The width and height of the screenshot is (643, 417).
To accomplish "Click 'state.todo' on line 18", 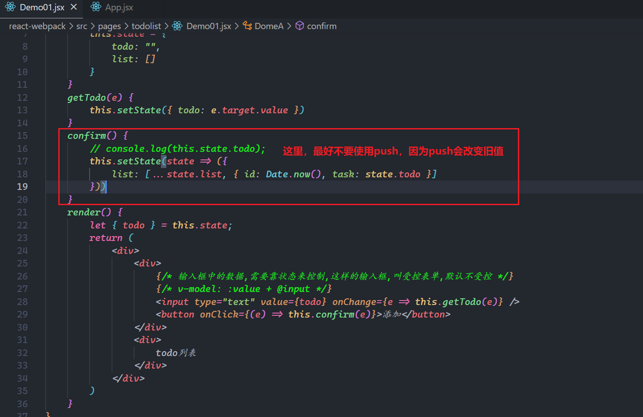I will click(x=393, y=174).
